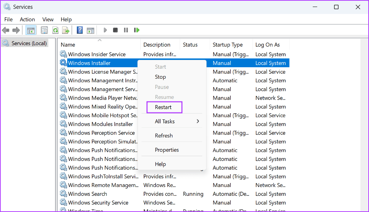Toggle the Show/Hide Action Pane icon
The width and height of the screenshot is (369, 212).
point(90,30)
